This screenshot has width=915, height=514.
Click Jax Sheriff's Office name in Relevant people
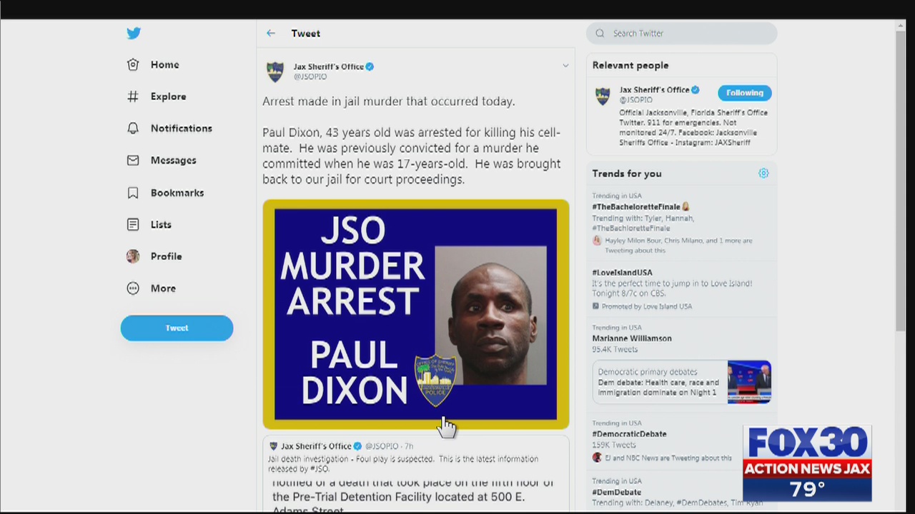click(655, 90)
